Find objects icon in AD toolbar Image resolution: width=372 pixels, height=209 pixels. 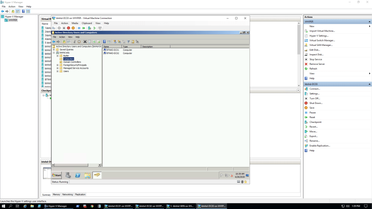pos(133,42)
